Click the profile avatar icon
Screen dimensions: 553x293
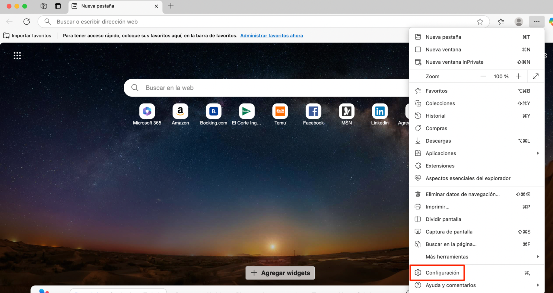[x=518, y=22]
